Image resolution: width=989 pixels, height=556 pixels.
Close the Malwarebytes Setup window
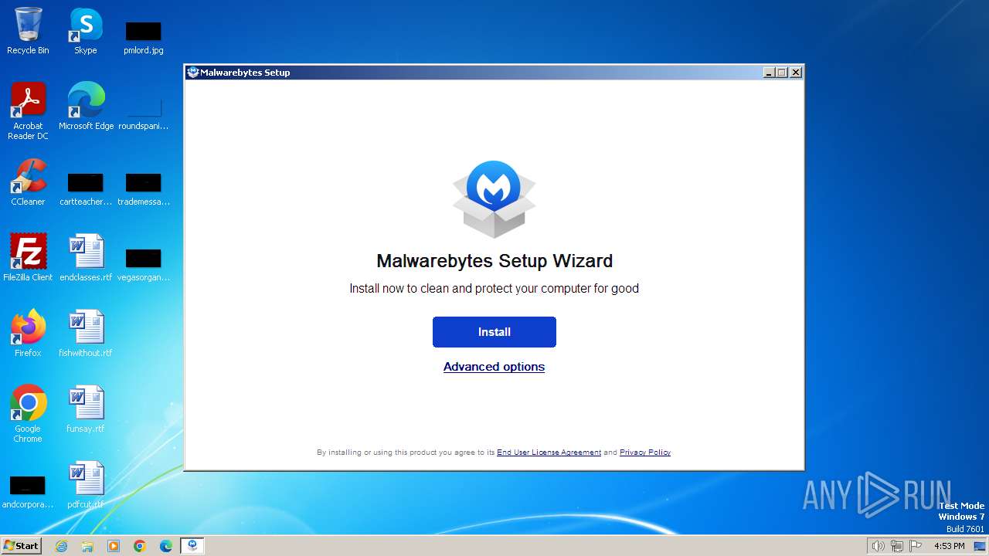coord(796,73)
